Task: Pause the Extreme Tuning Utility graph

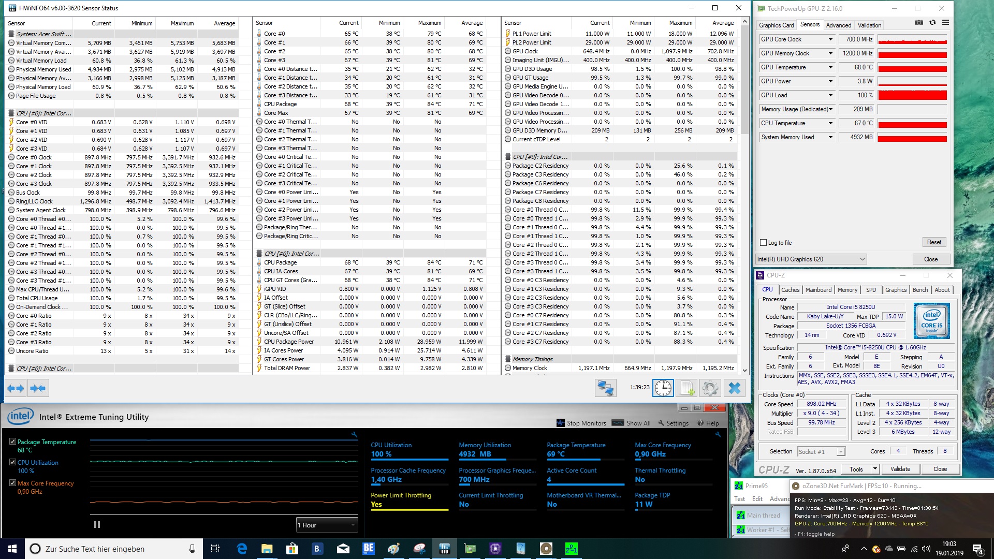Action: pos(97,524)
